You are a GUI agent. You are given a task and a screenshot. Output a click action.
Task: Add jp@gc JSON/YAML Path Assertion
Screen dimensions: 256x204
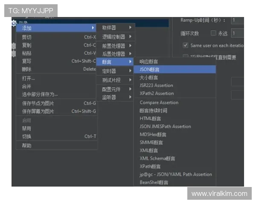[175, 174]
